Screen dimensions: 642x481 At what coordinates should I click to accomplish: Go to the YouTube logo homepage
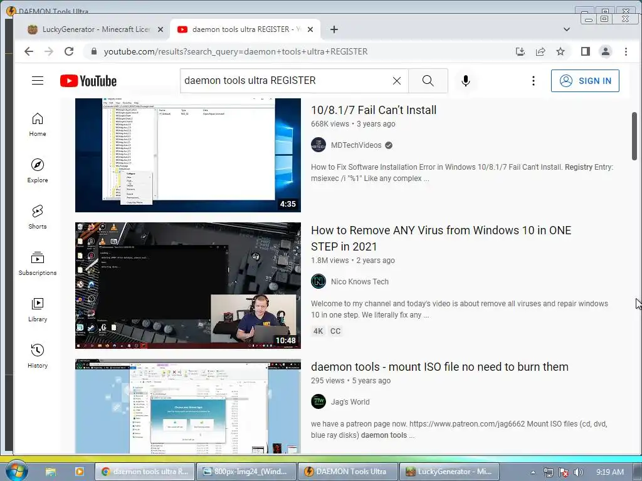coord(88,81)
